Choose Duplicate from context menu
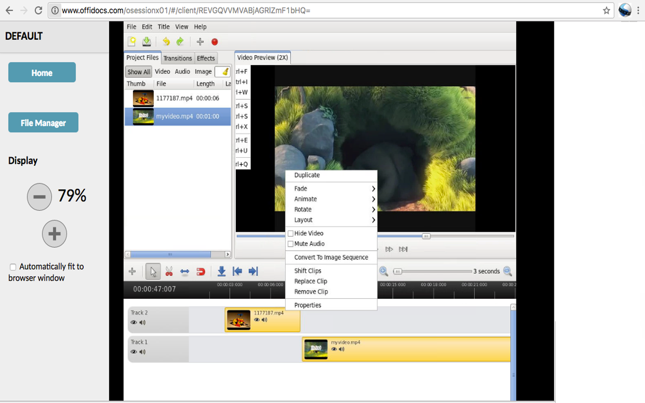Viewport: 645px width, 403px height. (331, 175)
